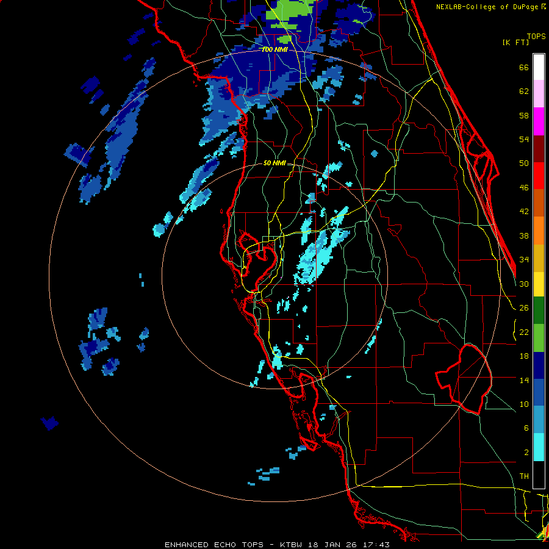Click the legend value '10'

(524, 404)
